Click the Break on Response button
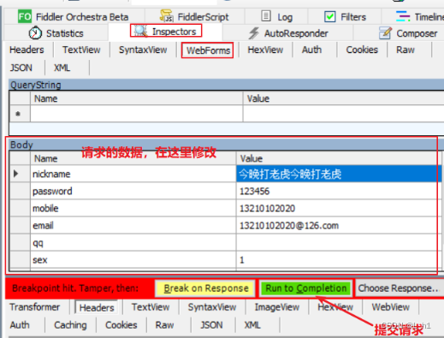This screenshot has width=444, height=338. [x=205, y=288]
